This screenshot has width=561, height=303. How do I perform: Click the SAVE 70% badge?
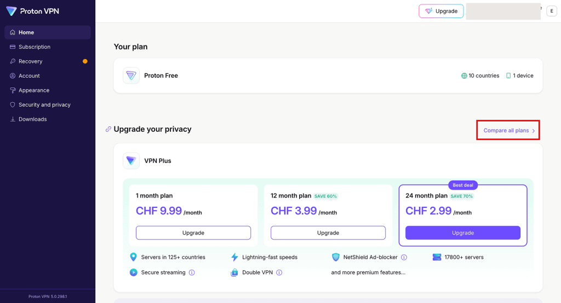click(x=461, y=196)
